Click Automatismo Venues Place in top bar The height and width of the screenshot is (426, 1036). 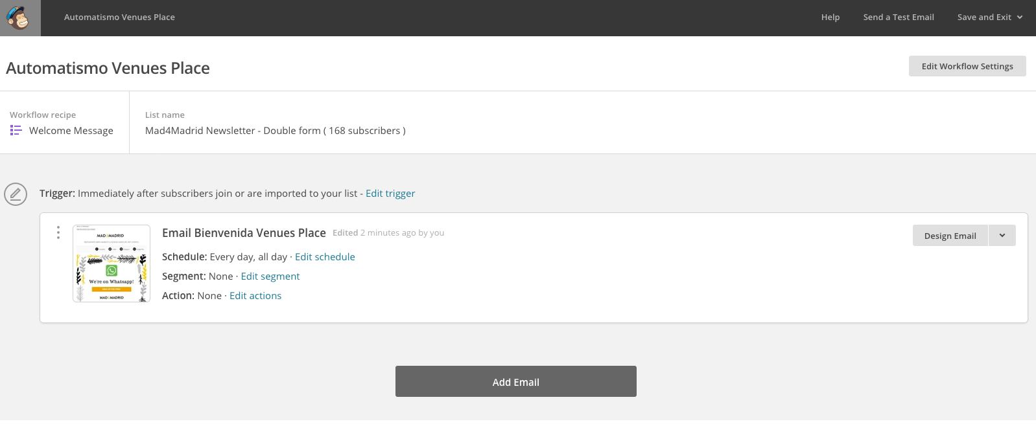click(x=119, y=17)
